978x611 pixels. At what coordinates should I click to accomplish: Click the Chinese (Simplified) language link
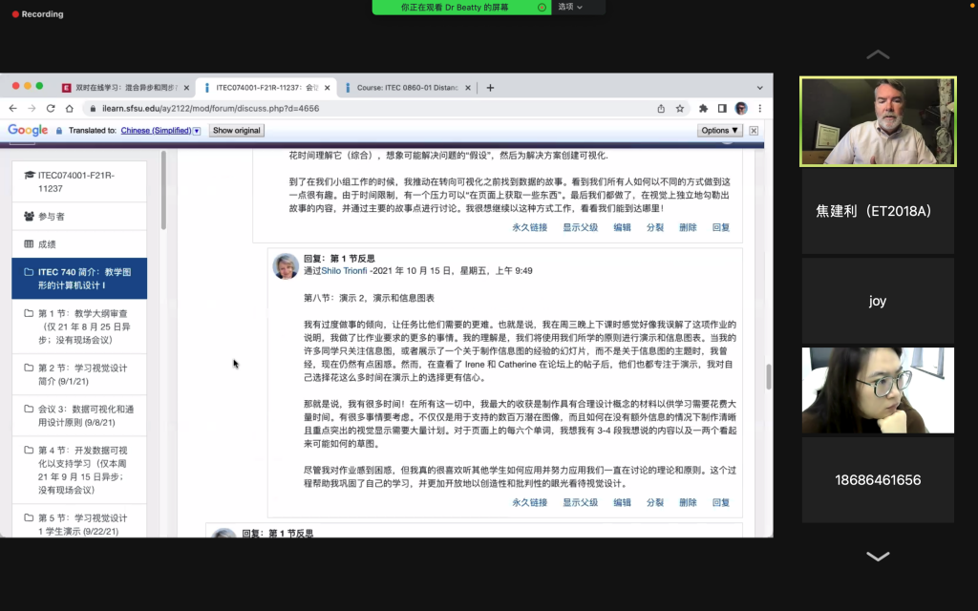click(x=156, y=130)
